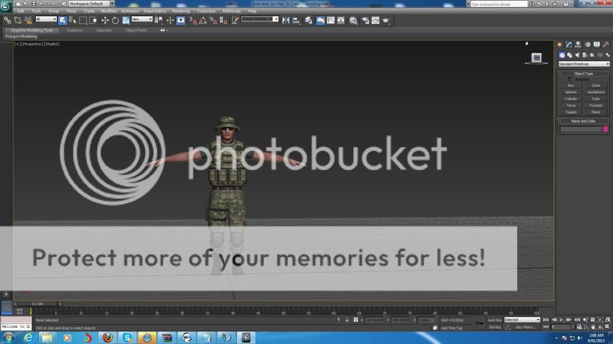The width and height of the screenshot is (613, 344).
Task: Click the Align tool icon
Action: (x=296, y=20)
